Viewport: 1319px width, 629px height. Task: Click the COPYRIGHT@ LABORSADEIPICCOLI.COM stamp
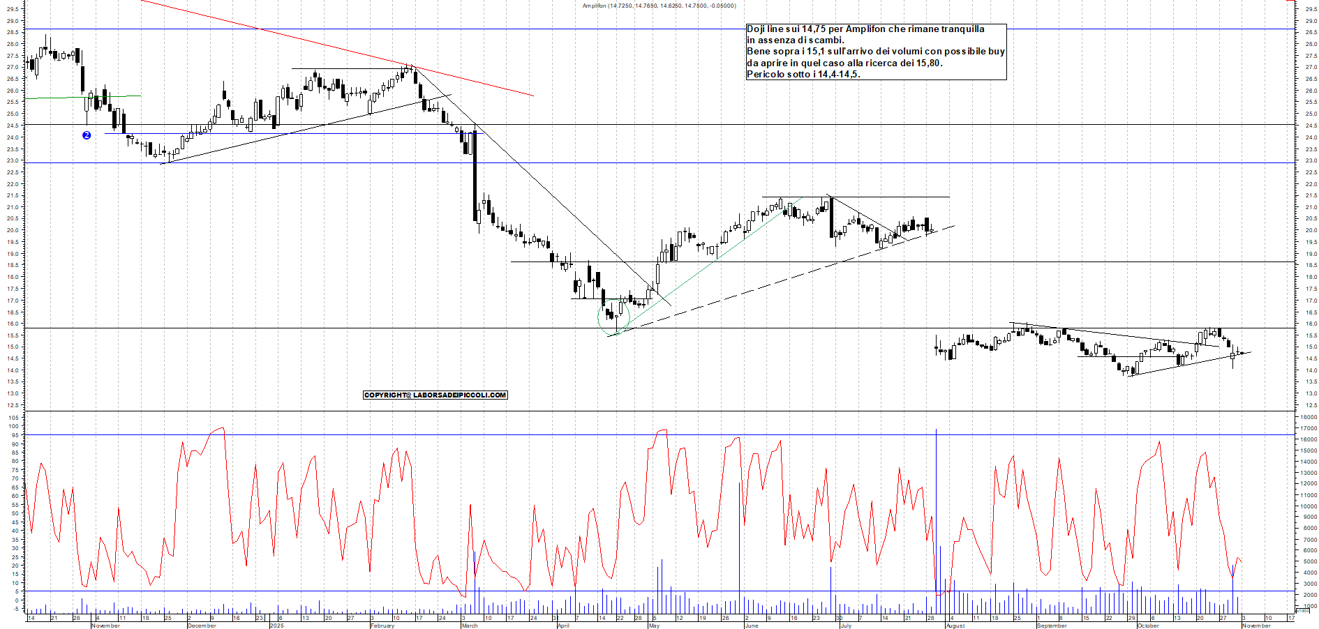point(434,395)
